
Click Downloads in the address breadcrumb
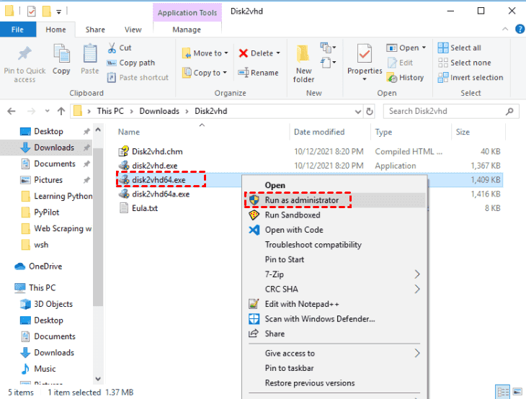pos(159,111)
